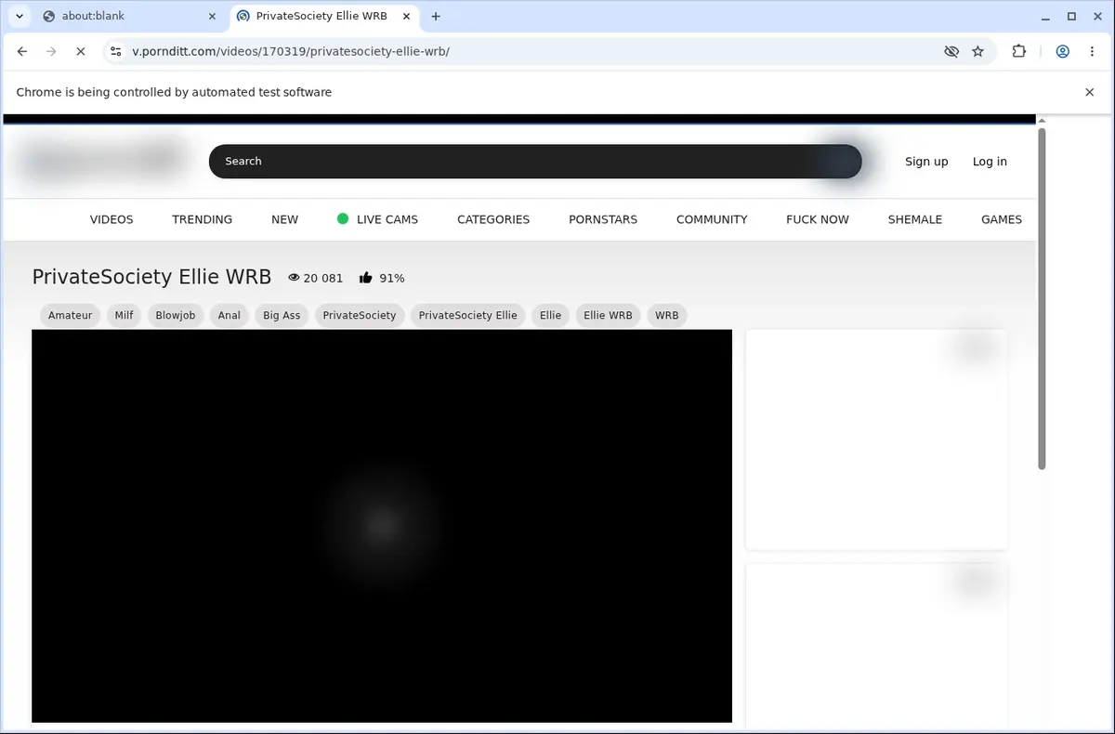Bookmark this tab with star icon
The width and height of the screenshot is (1115, 734).
(977, 52)
